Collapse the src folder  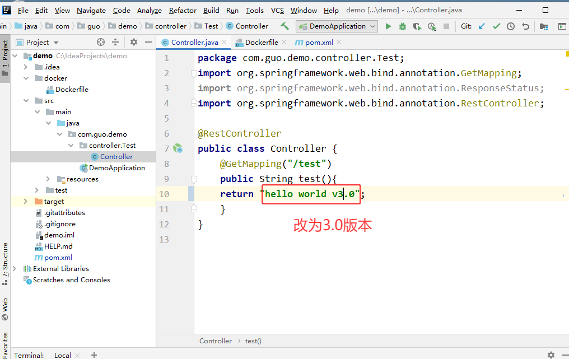pos(26,101)
